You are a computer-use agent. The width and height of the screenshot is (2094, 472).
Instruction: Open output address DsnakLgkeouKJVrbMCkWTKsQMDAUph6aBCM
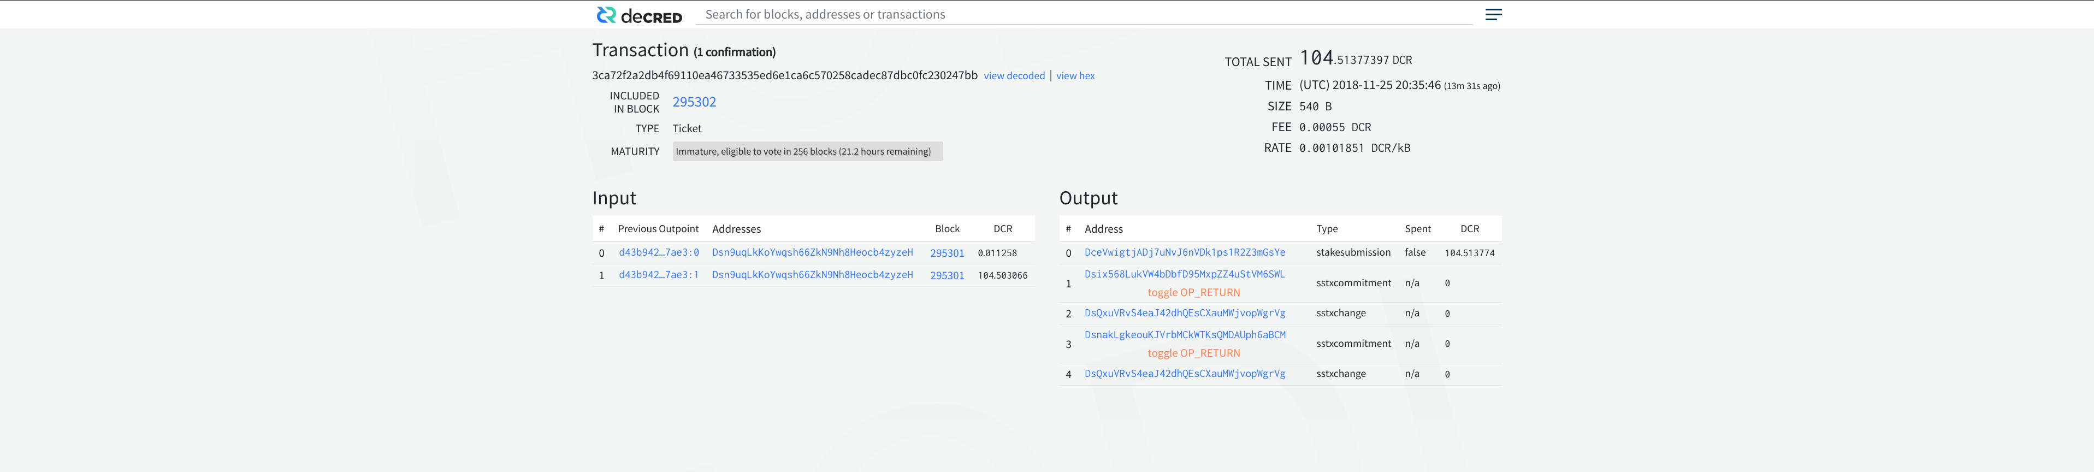1185,335
